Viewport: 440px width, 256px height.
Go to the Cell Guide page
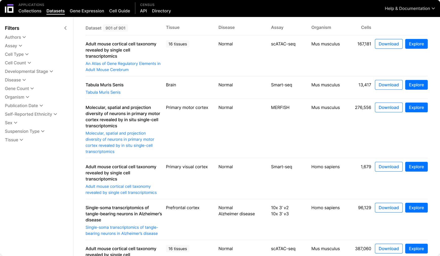(119, 11)
